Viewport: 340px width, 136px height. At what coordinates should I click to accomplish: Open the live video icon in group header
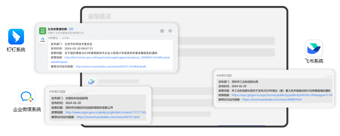pyautogui.click(x=162, y=31)
